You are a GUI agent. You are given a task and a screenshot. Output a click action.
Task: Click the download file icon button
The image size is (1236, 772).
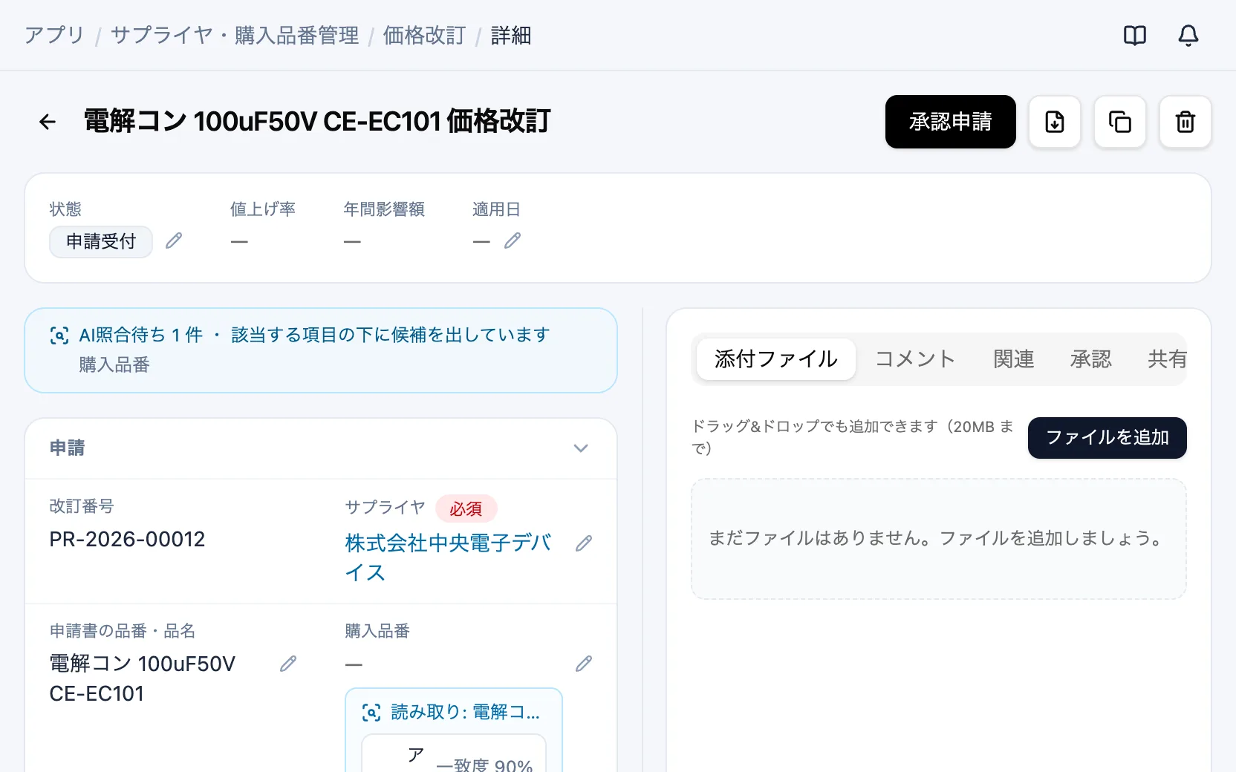[x=1054, y=122]
